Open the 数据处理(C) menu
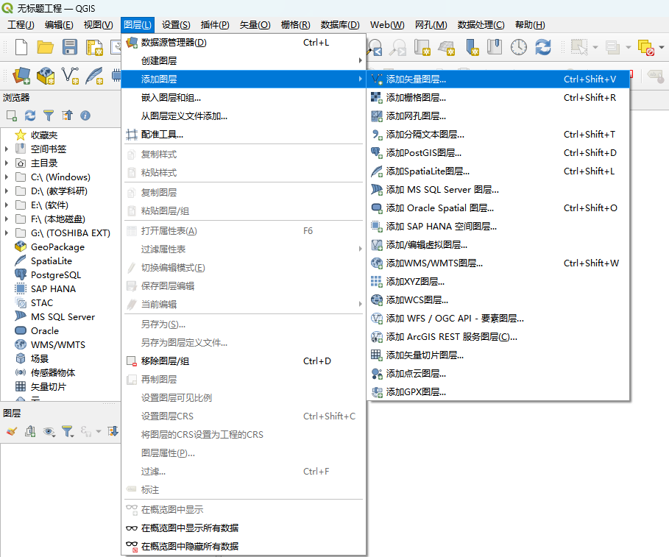The height and width of the screenshot is (557, 669). click(x=481, y=25)
